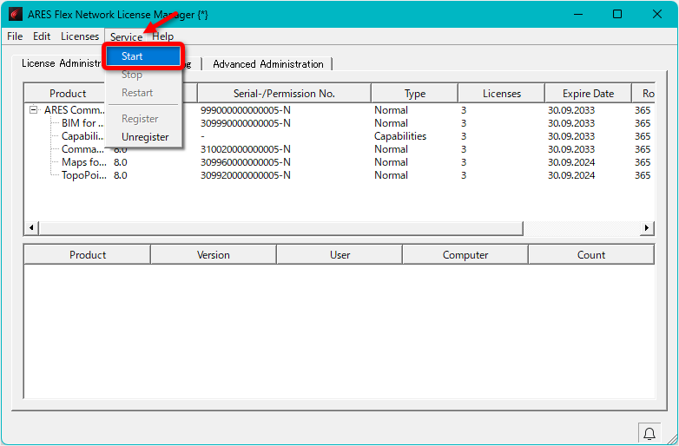Collapse the ARES Comm... tree node
Viewport: 679px width, 446px height.
tap(33, 110)
